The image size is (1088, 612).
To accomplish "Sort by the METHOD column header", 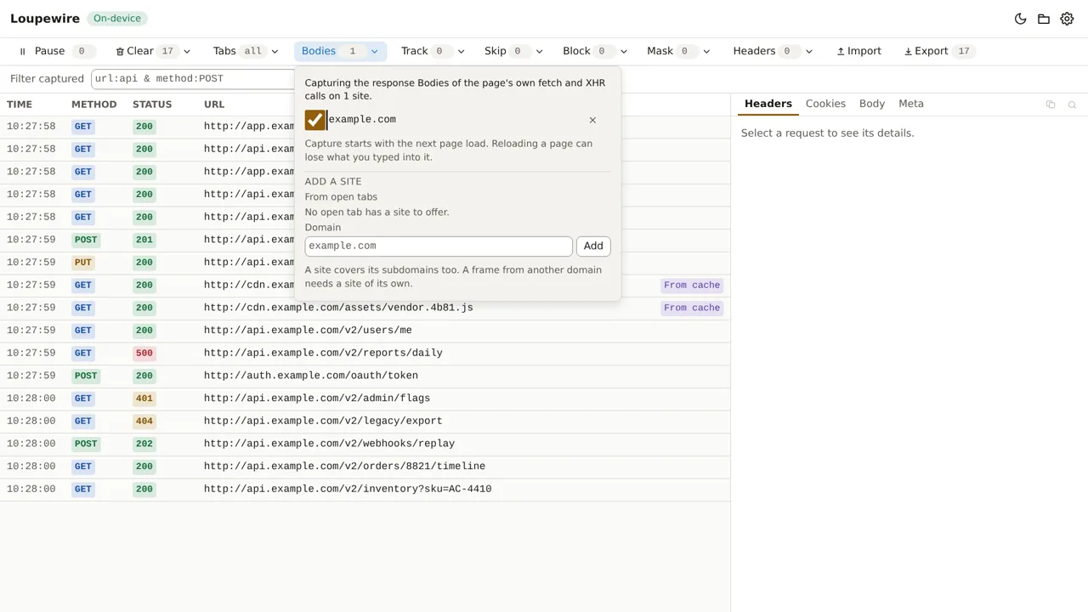I will [93, 105].
